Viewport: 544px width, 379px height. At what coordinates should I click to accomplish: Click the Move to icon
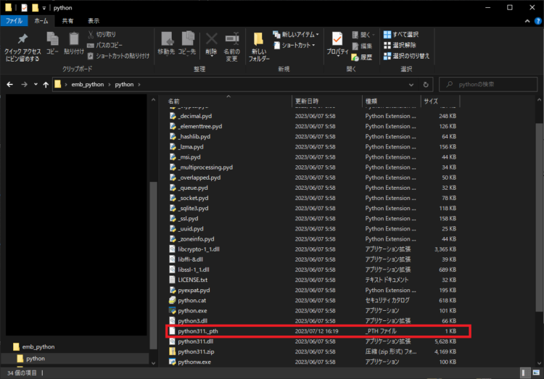pyautogui.click(x=167, y=39)
